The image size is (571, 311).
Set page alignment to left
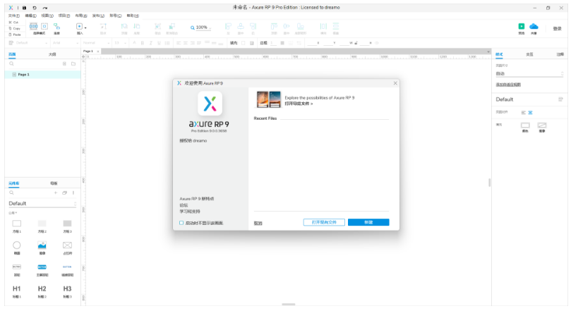coord(523,112)
